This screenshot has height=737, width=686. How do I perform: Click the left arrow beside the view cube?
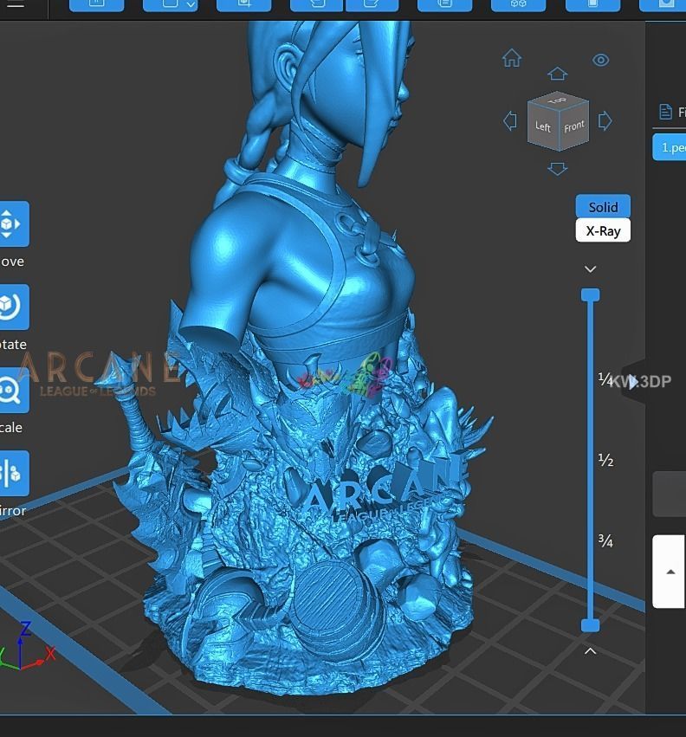[509, 120]
